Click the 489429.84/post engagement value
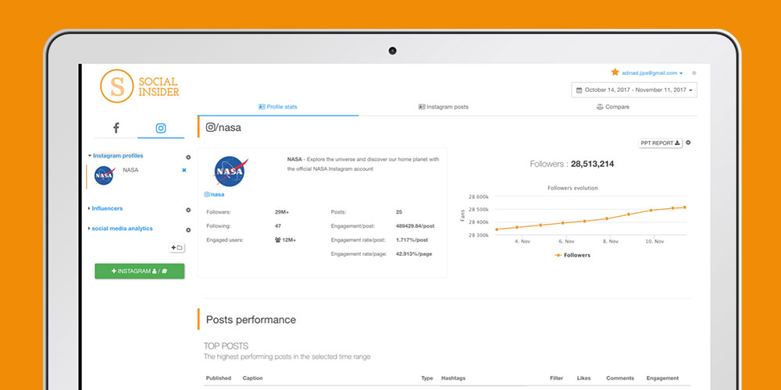Viewport: 781px width, 390px height. click(x=415, y=226)
